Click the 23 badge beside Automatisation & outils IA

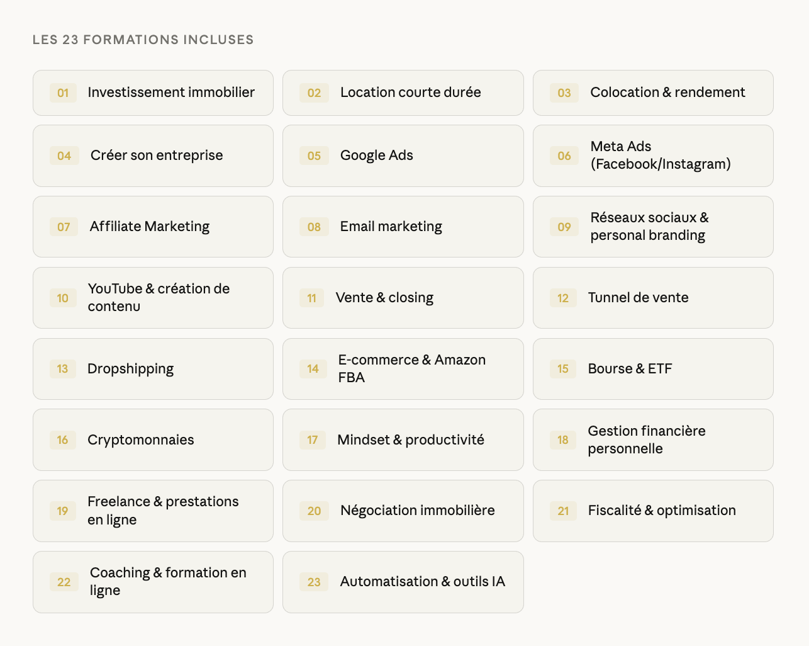coord(314,582)
